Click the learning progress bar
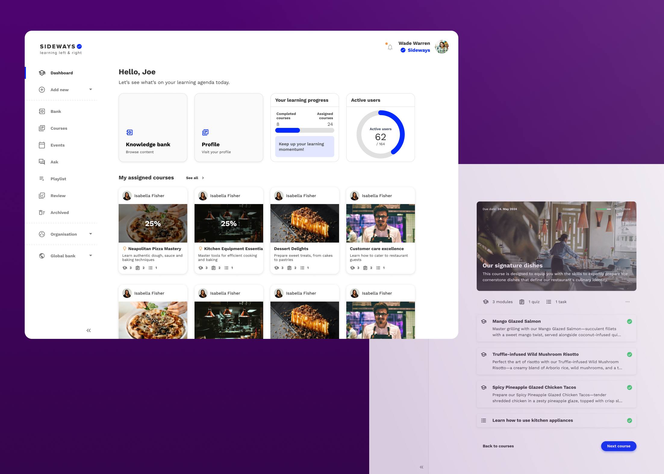The image size is (664, 474). click(x=304, y=130)
